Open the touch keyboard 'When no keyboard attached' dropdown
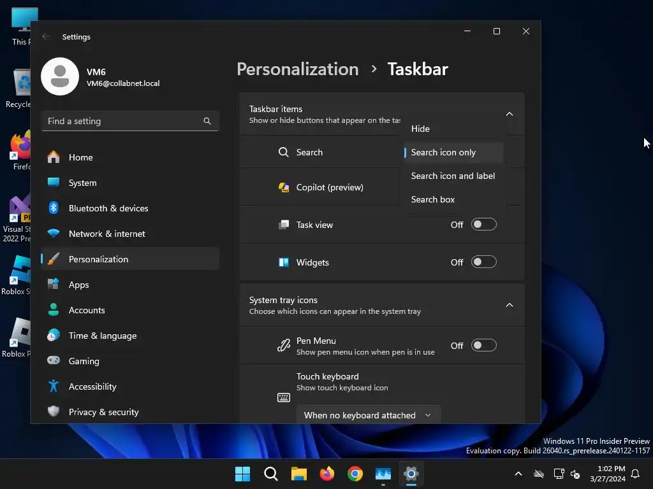Screen dimensions: 653x489 [x=368, y=415]
